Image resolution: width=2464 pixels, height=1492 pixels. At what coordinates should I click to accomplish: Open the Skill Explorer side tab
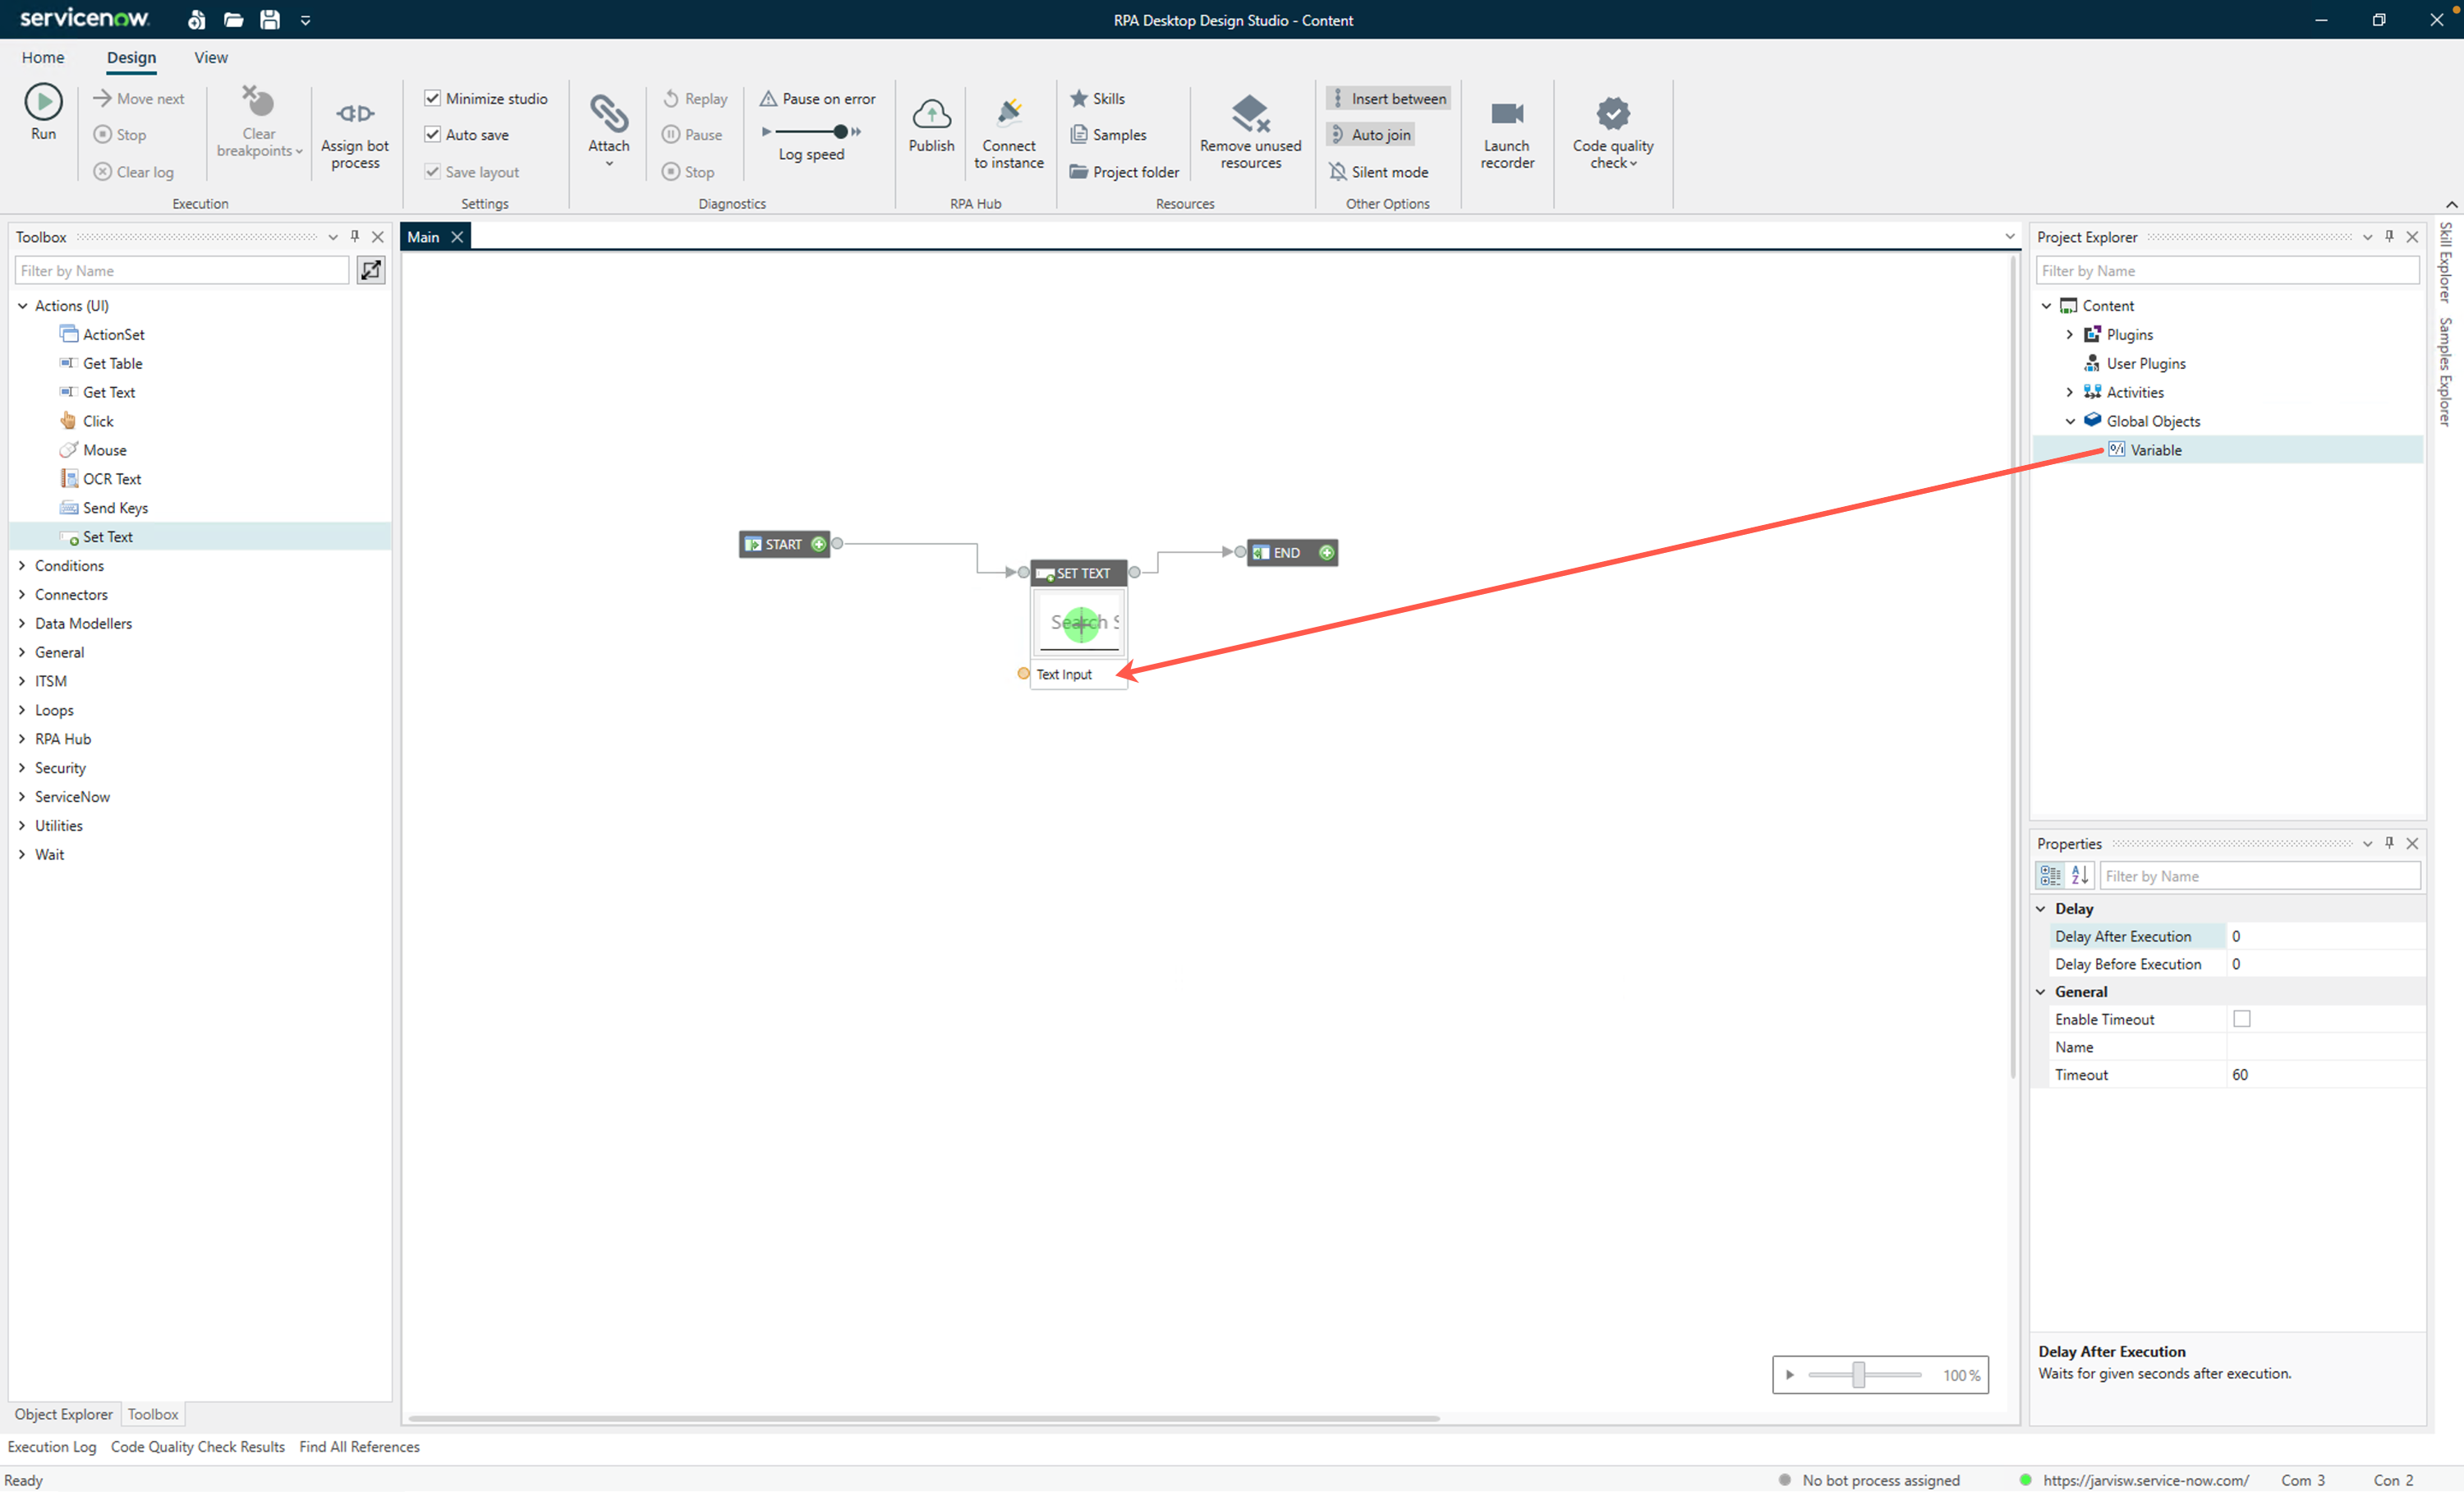tap(2446, 262)
